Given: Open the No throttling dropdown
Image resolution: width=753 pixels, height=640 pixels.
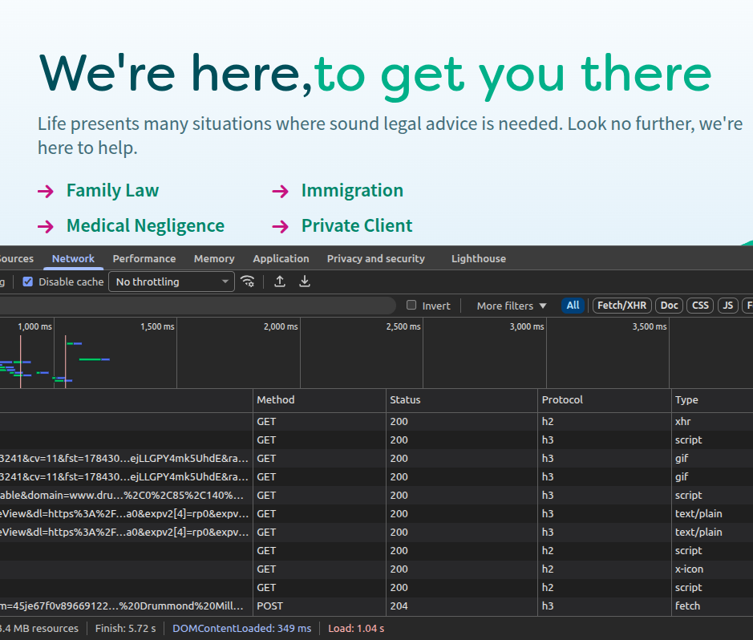Looking at the screenshot, I should 172,282.
